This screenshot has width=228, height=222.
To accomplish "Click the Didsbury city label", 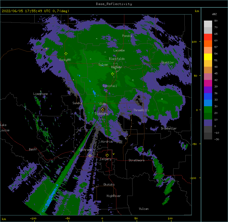I will (102, 114).
